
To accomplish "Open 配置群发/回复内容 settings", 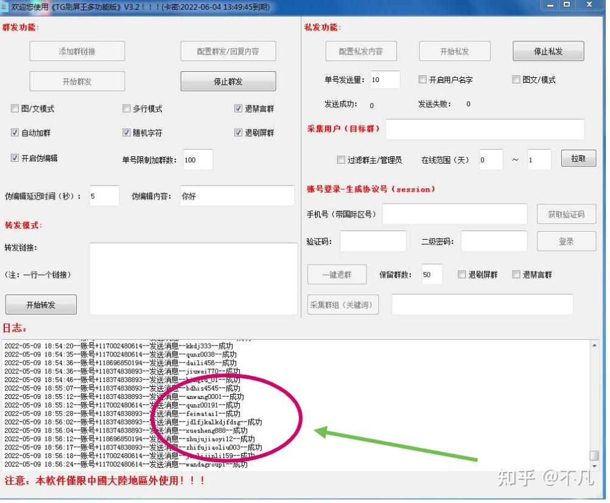I will pyautogui.click(x=228, y=51).
